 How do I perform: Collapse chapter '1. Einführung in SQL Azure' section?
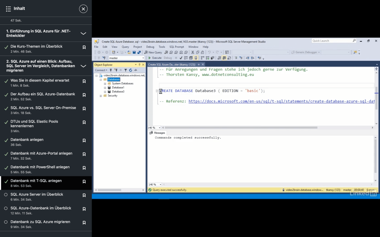click(83, 33)
